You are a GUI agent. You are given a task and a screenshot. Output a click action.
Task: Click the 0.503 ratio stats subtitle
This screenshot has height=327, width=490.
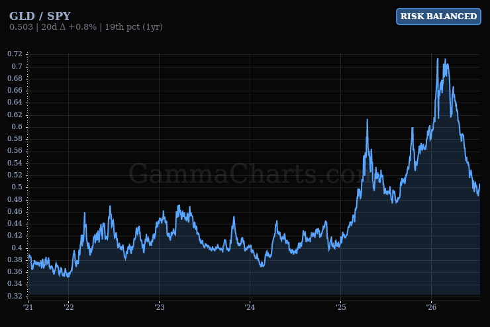point(86,27)
